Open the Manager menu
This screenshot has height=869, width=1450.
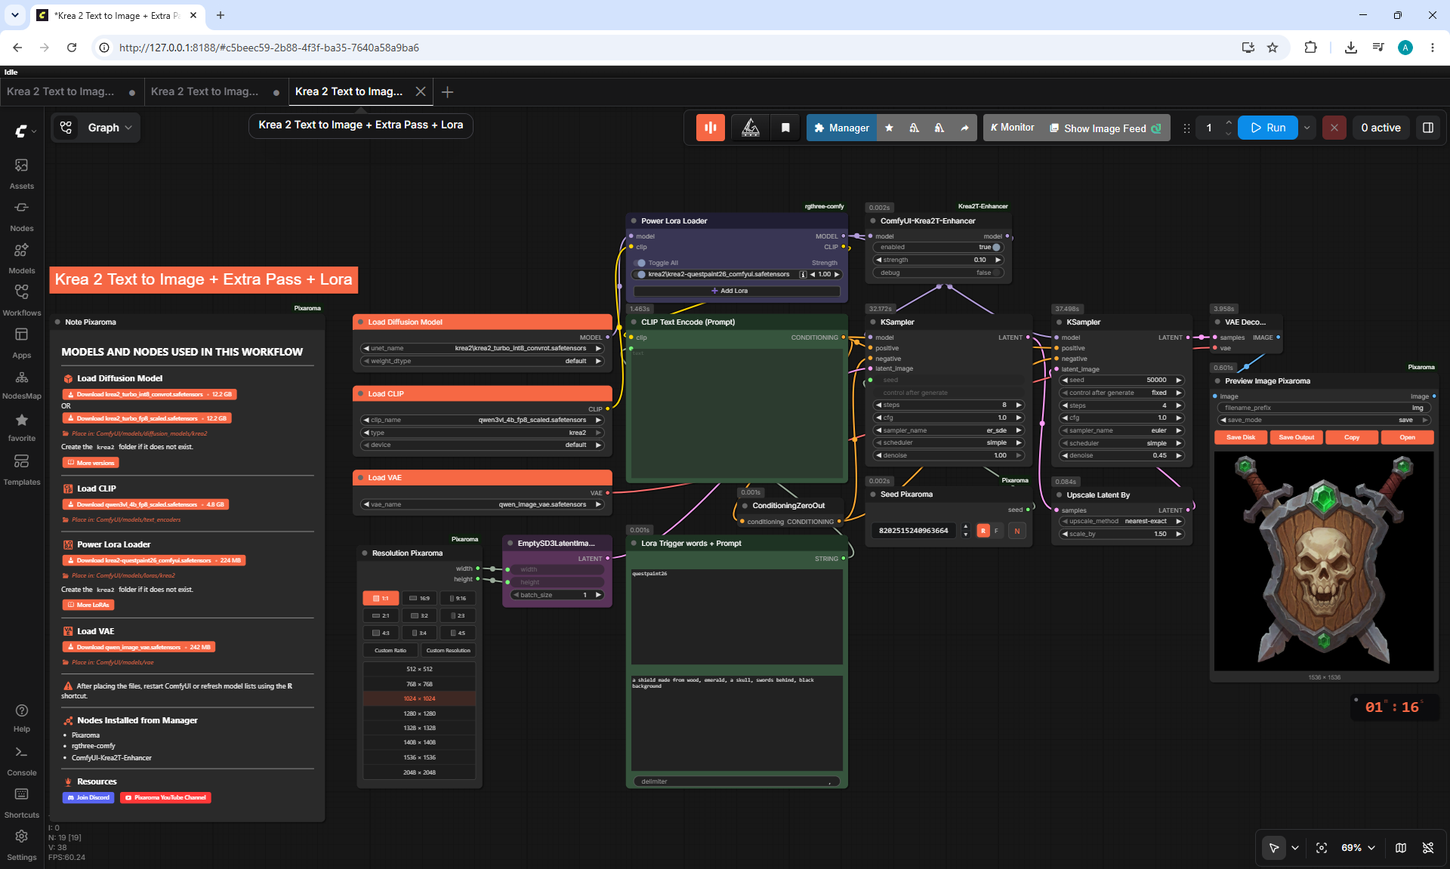(x=841, y=128)
